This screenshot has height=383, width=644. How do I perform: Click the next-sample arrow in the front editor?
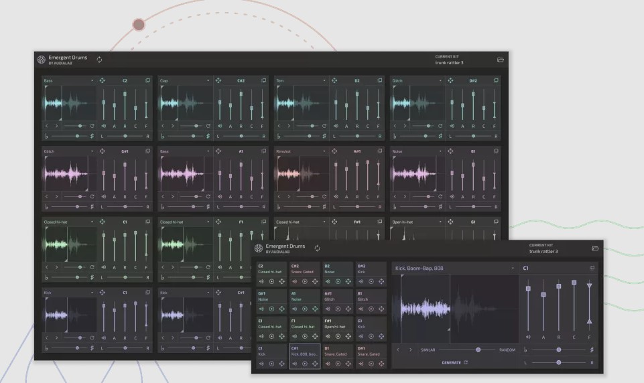coord(410,350)
